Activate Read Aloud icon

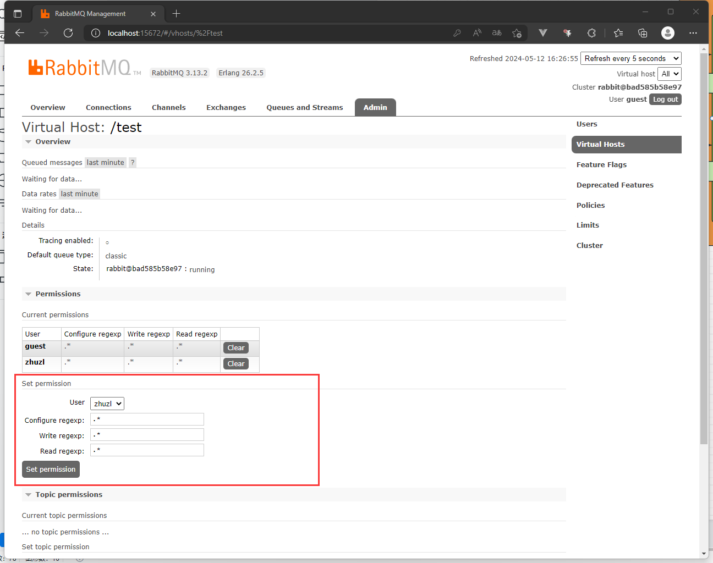tap(477, 33)
